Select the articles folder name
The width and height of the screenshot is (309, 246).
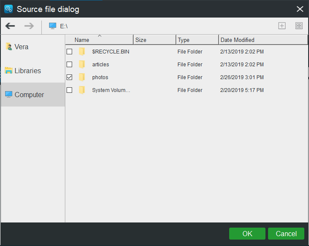(100, 65)
